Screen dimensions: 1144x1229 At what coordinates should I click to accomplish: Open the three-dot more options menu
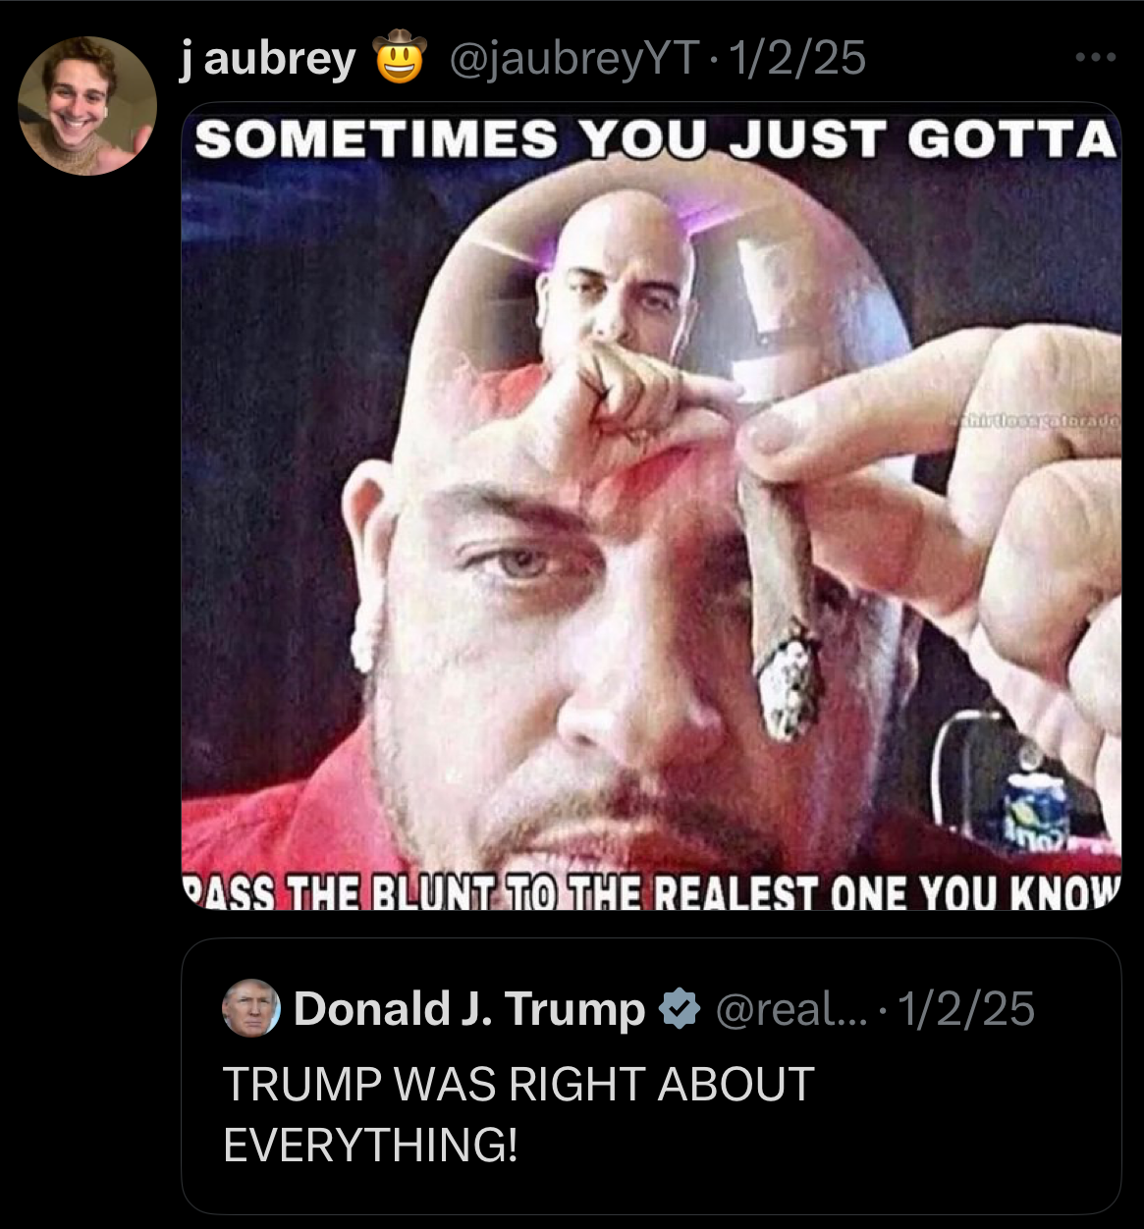tap(1096, 58)
